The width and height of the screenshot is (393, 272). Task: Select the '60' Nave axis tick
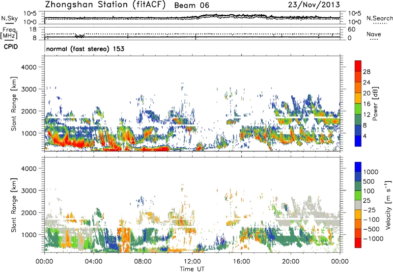coord(351,29)
